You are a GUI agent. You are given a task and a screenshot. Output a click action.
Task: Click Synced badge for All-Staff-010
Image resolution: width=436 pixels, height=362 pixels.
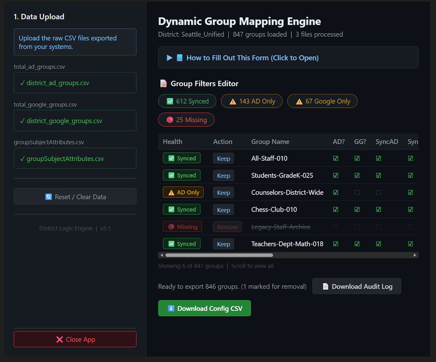[x=182, y=158]
